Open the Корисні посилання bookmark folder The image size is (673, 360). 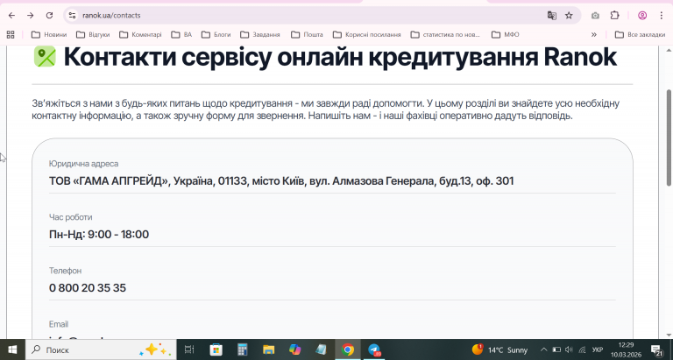367,34
